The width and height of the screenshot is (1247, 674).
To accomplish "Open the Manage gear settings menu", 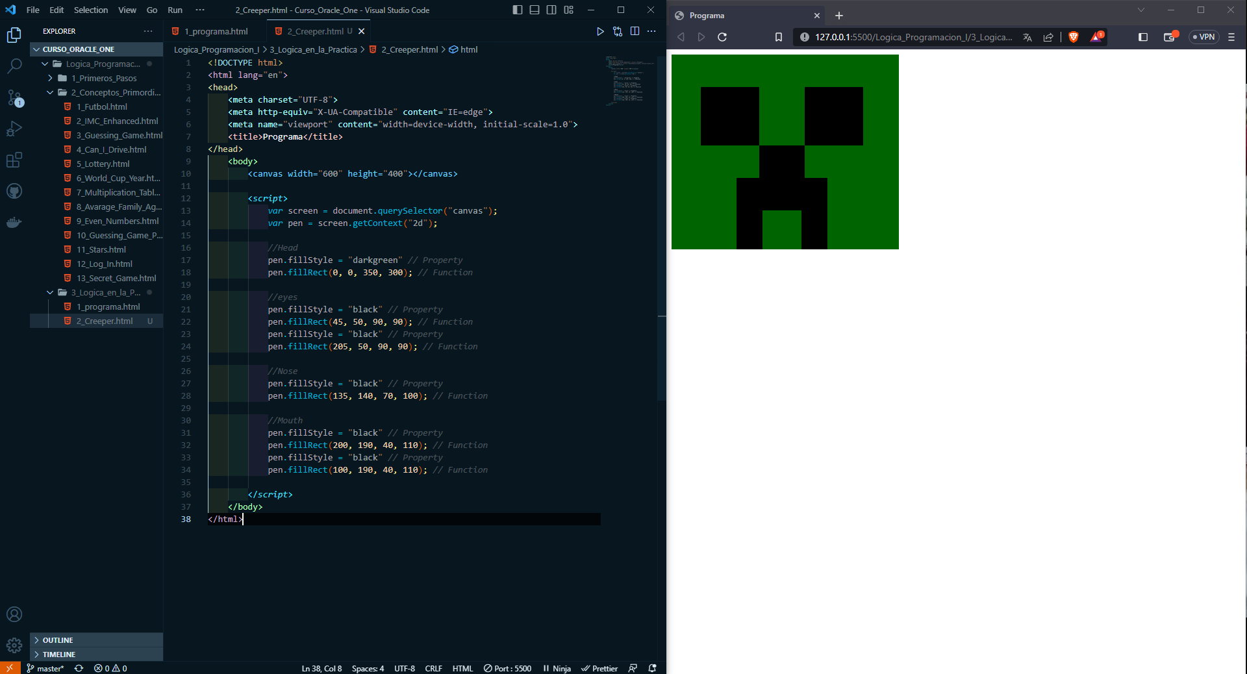I will pyautogui.click(x=14, y=645).
